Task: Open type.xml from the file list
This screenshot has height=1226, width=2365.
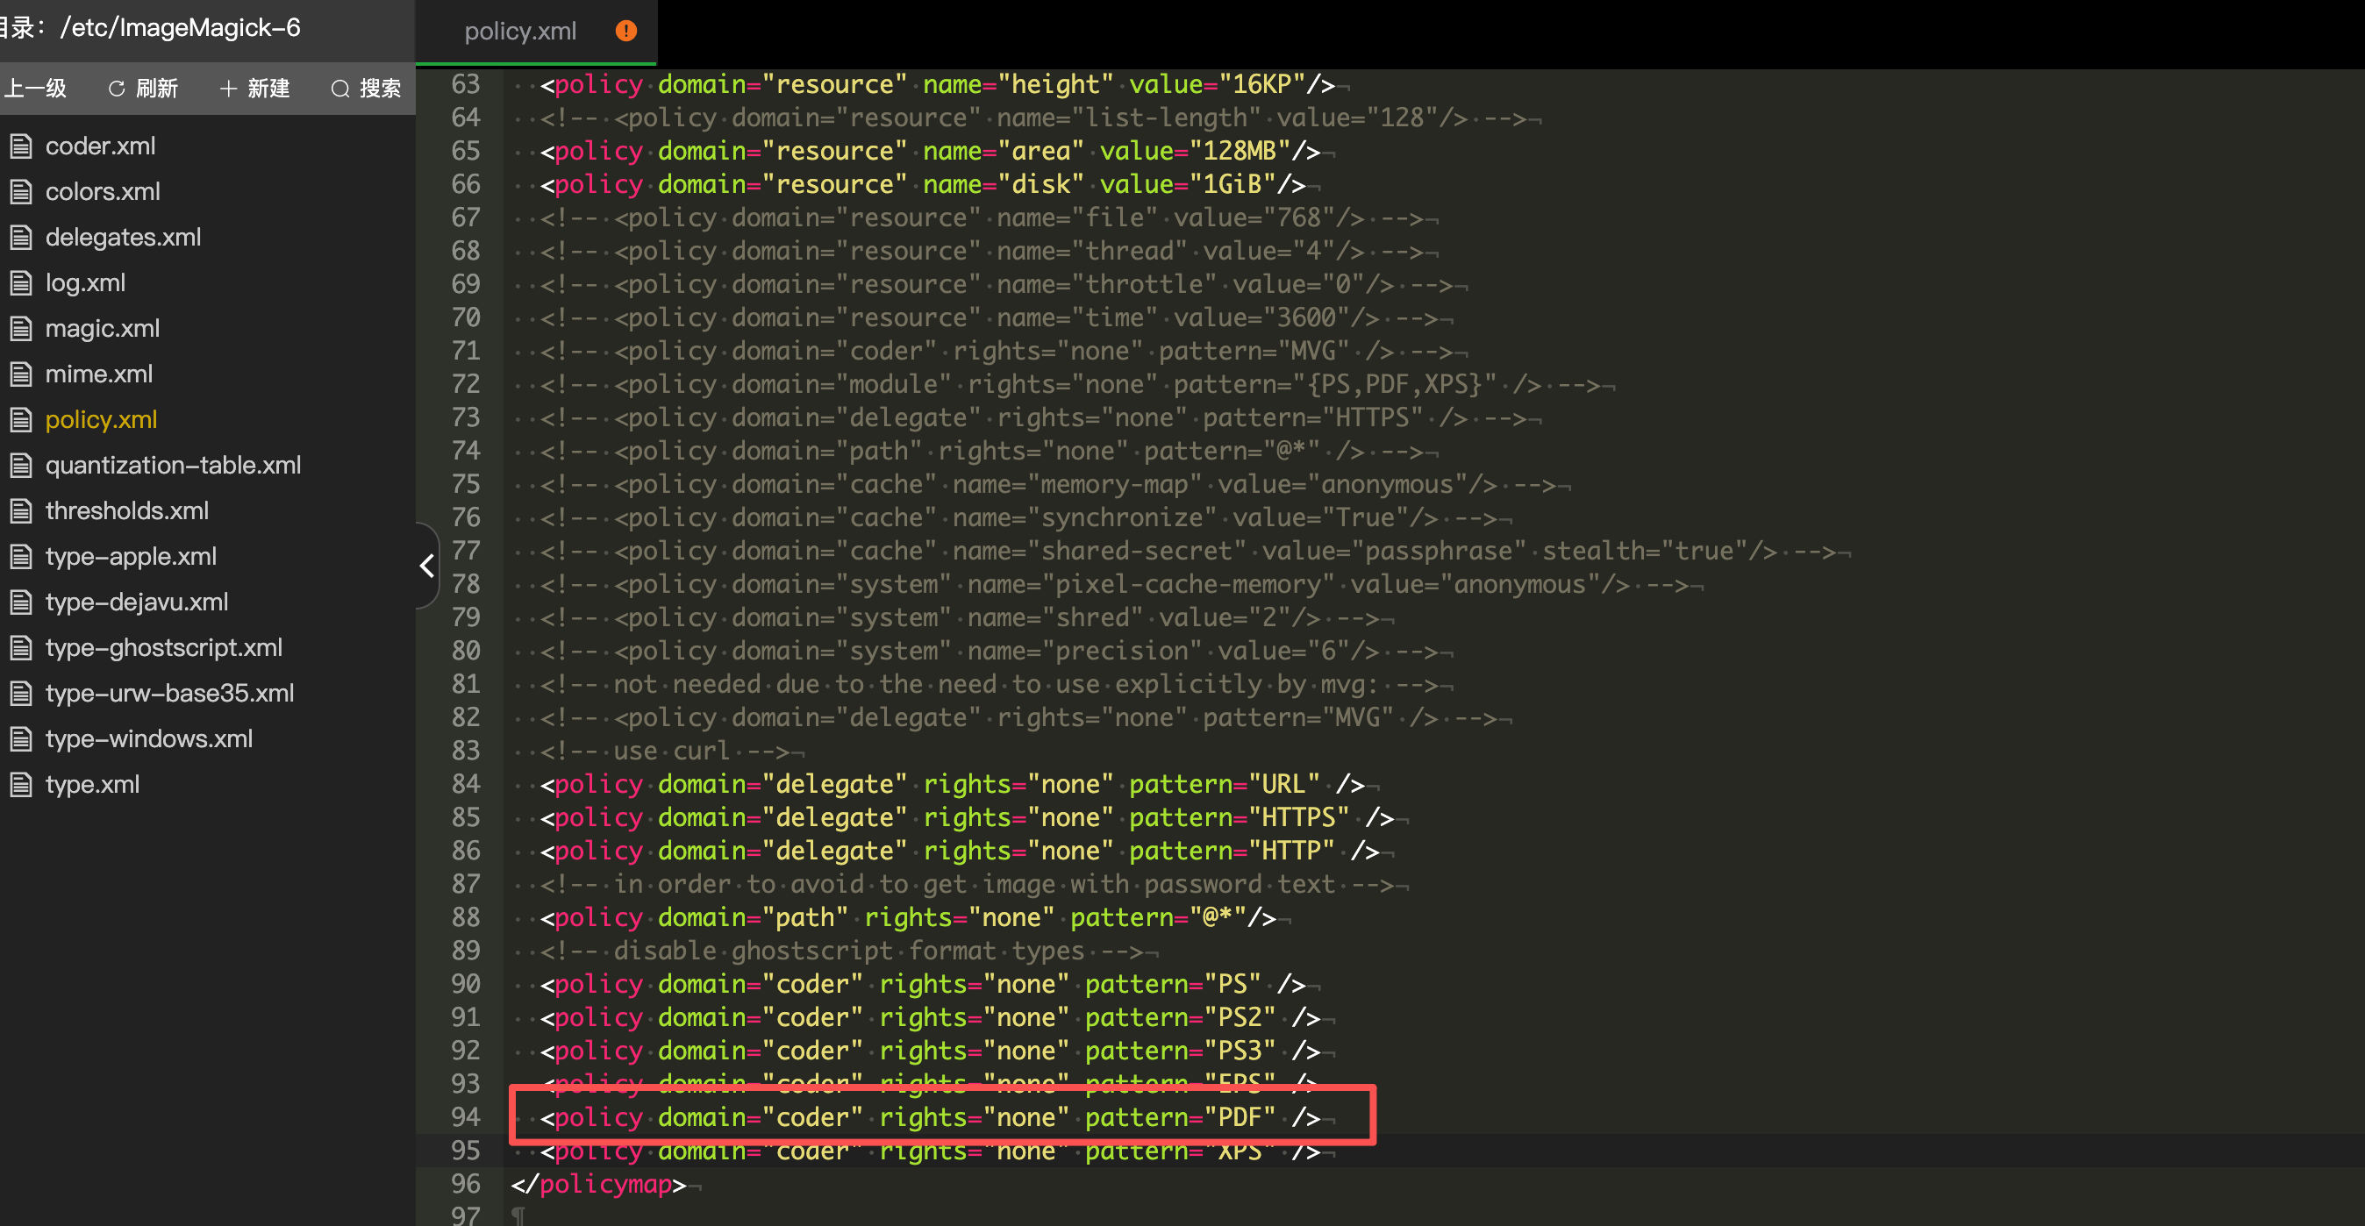Action: [92, 785]
